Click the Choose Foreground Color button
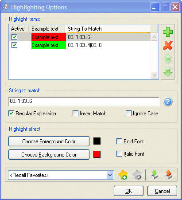The height and width of the screenshot is (200, 182). pyautogui.click(x=49, y=141)
